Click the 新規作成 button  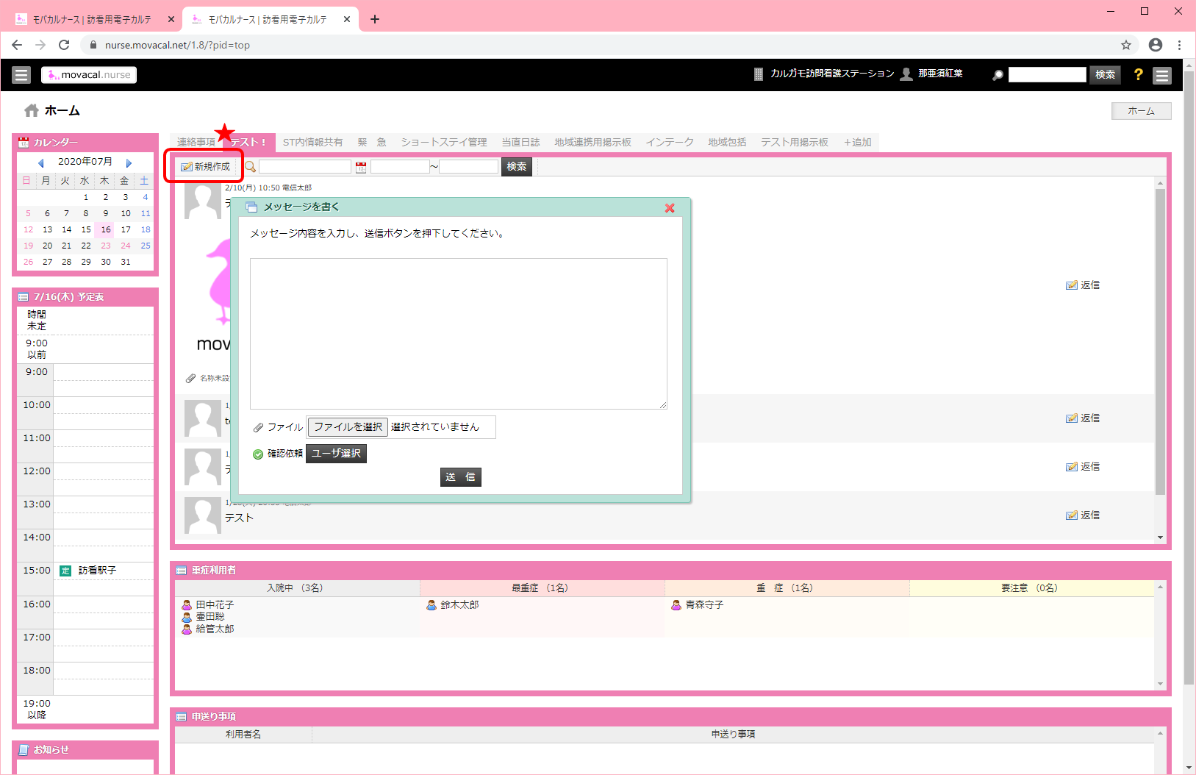click(x=206, y=167)
